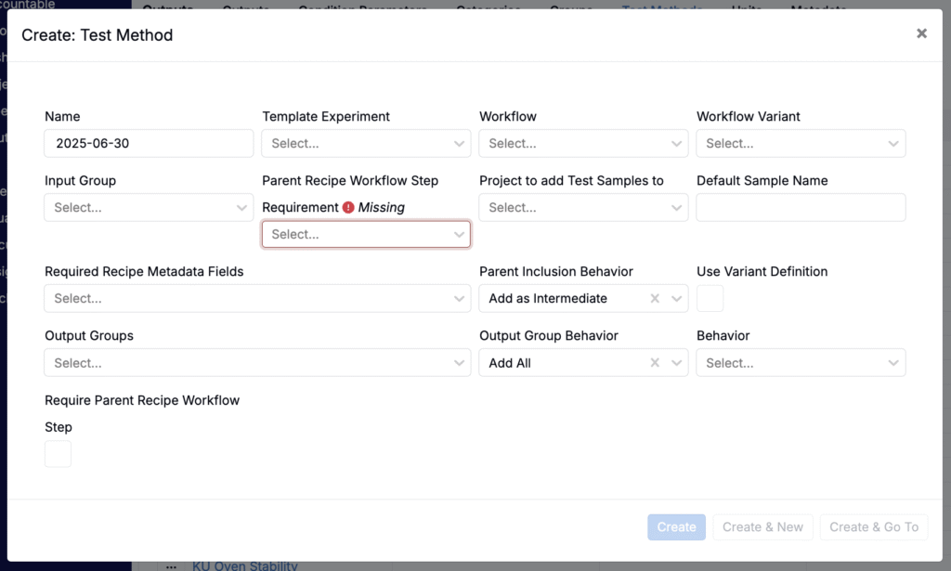
Task: Click the Default Sample Name field
Action: point(801,208)
